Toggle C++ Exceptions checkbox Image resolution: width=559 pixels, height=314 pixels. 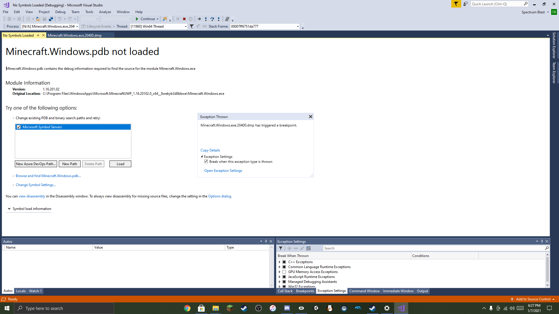point(284,262)
